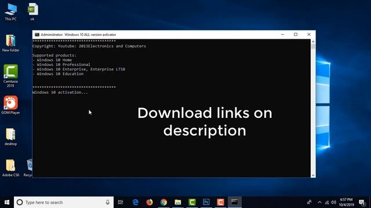Click the scrollbar up arrow in console
Viewport: 371px width, 208px height.
313,42
